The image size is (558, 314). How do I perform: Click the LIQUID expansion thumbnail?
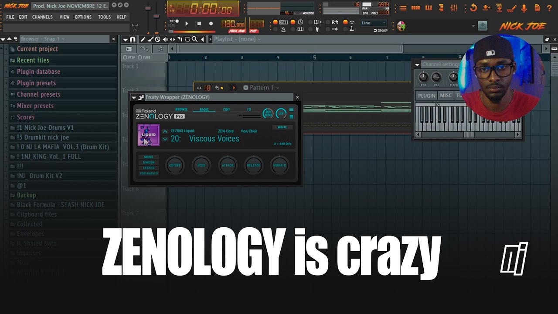click(149, 135)
